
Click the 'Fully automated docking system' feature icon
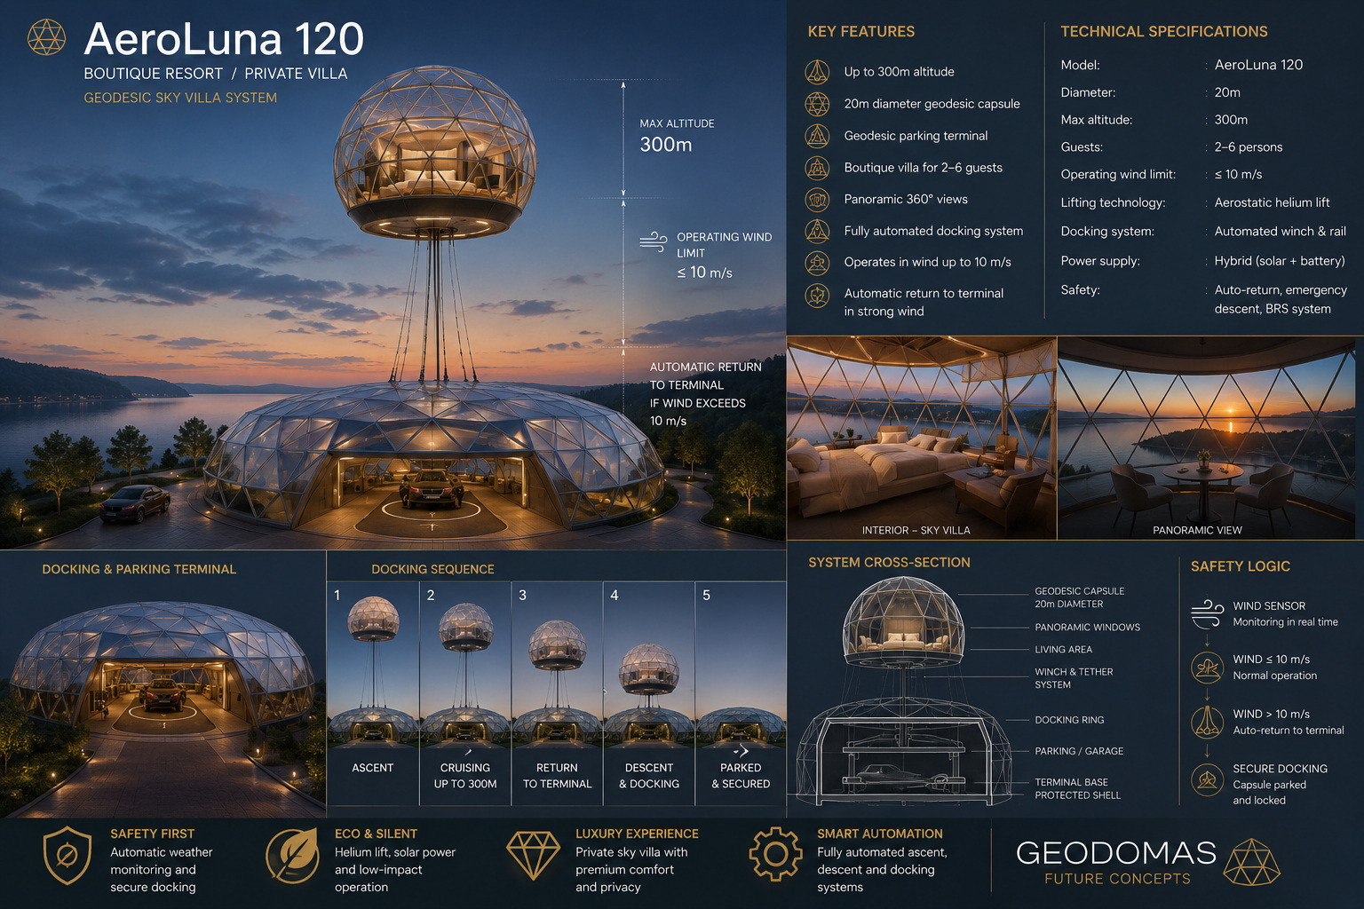[x=817, y=231]
